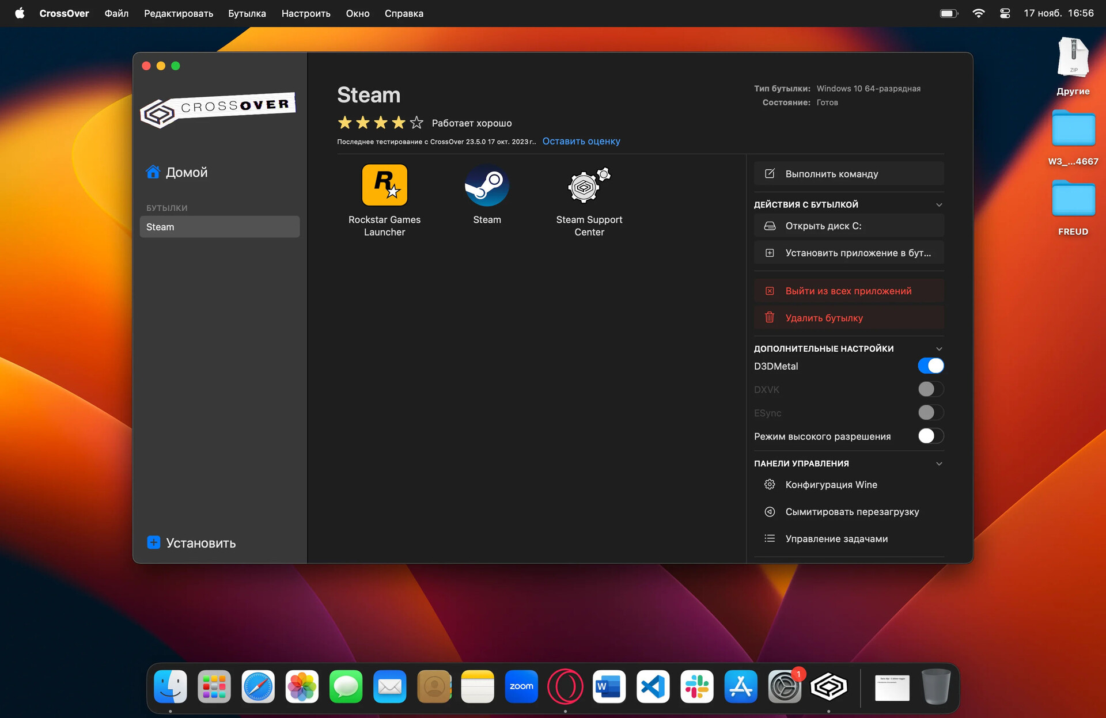The height and width of the screenshot is (718, 1106).
Task: Open minimized document window in Dock
Action: 892,687
